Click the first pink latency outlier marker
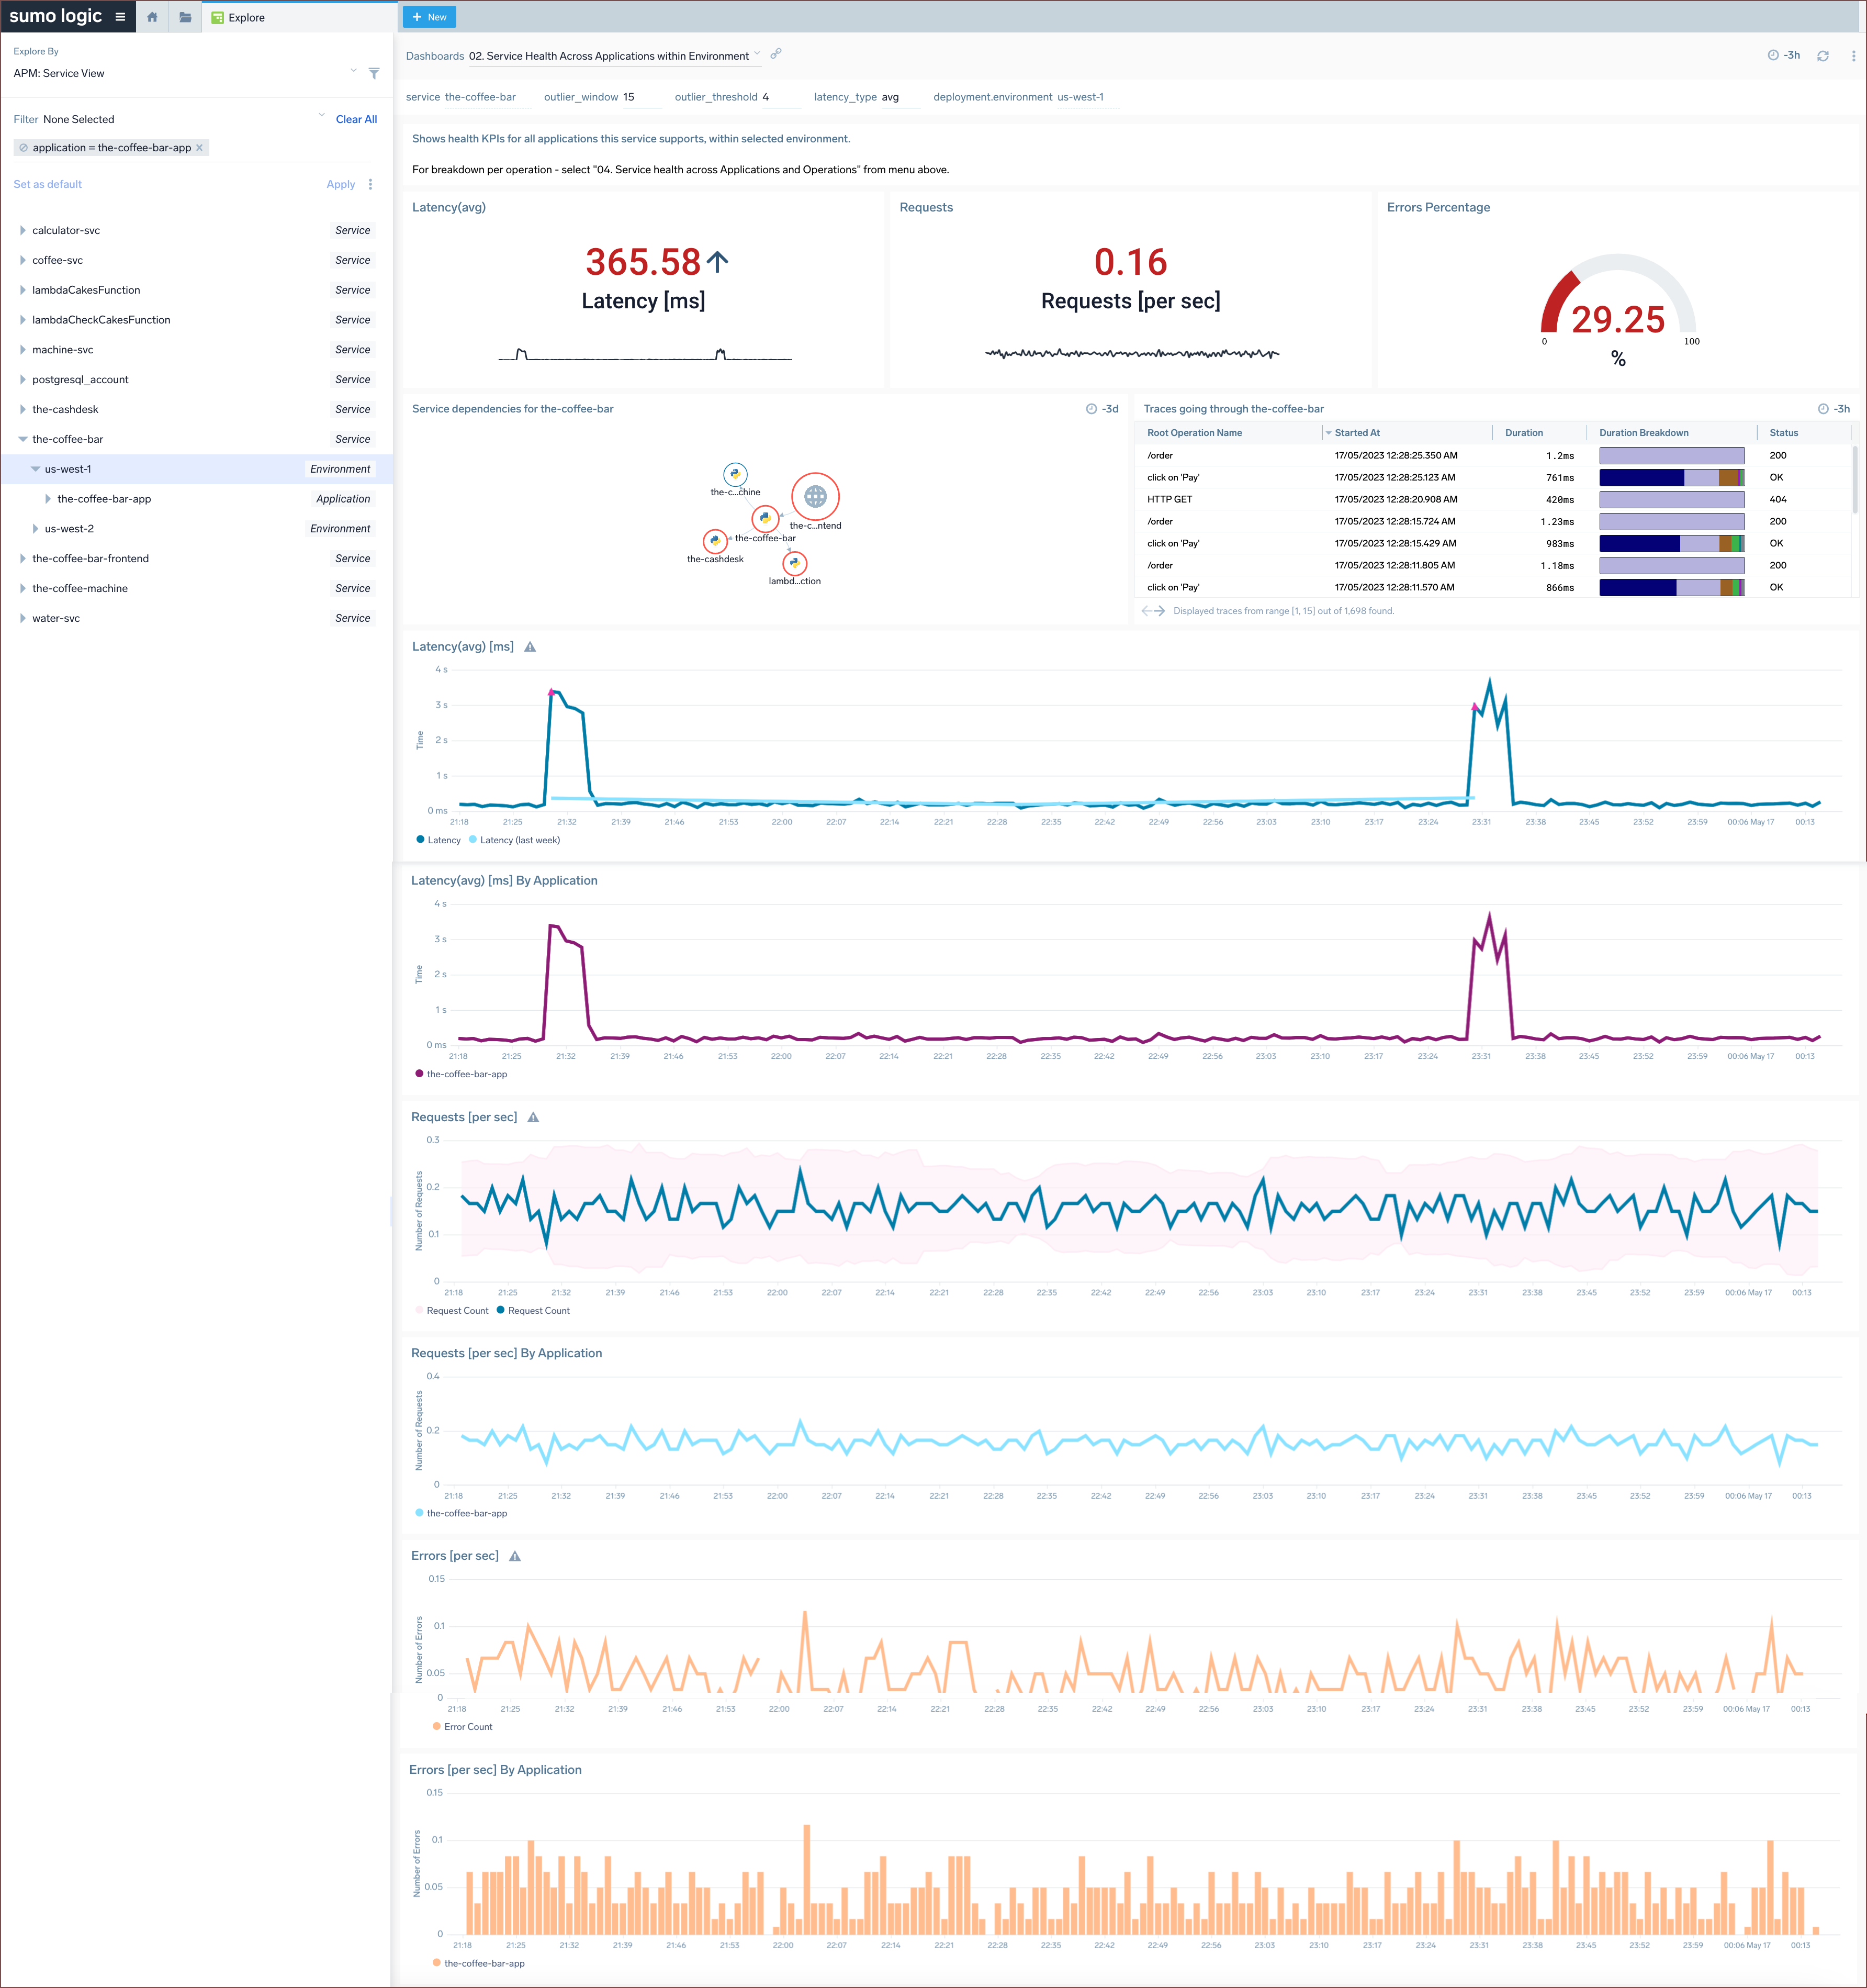Image resolution: width=1867 pixels, height=1988 pixels. [550, 692]
